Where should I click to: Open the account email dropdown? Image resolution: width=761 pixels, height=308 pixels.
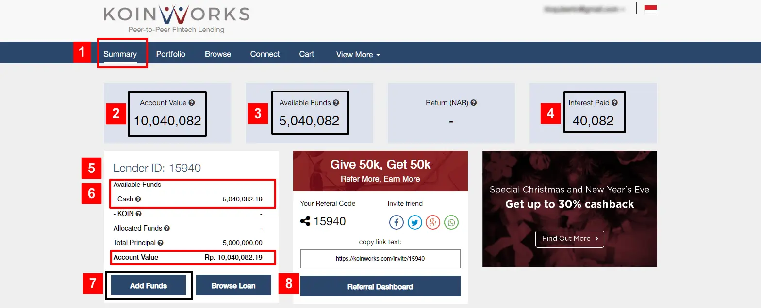[584, 9]
